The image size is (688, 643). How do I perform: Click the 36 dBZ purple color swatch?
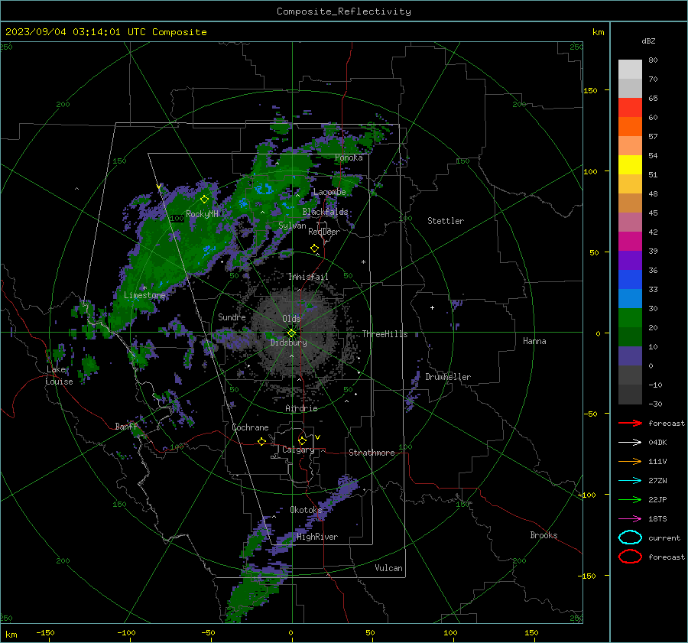pos(630,260)
